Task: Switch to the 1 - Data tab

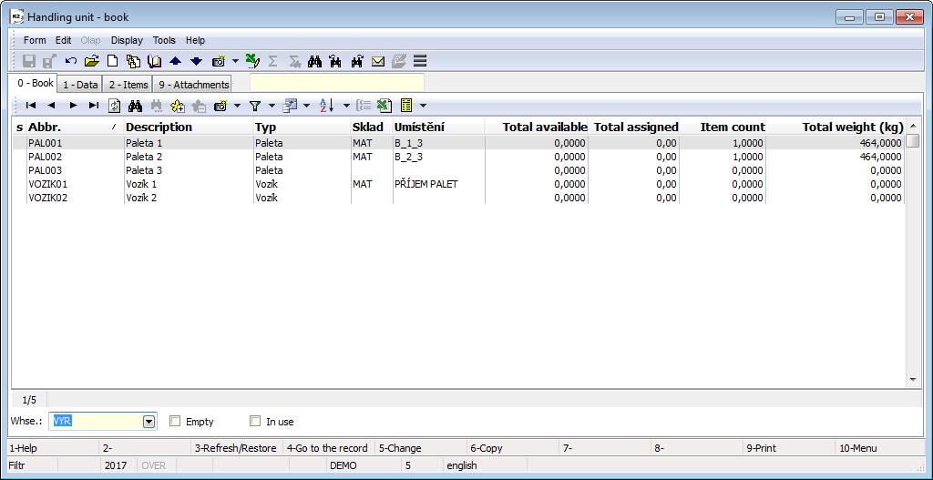Action: click(x=80, y=85)
